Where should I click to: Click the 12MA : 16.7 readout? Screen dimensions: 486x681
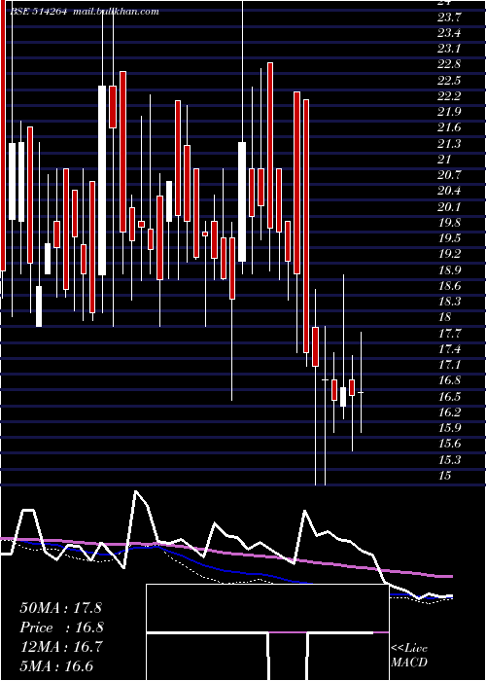click(x=60, y=647)
